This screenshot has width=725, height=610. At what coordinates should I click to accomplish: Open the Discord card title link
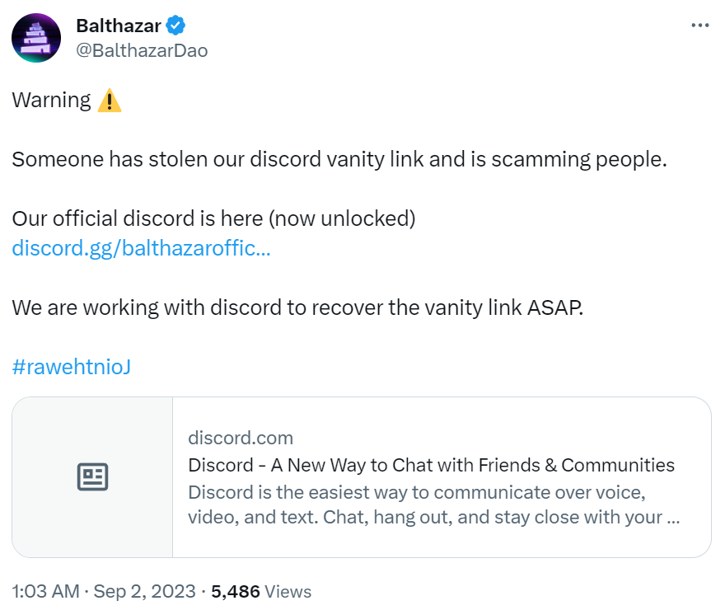(431, 465)
